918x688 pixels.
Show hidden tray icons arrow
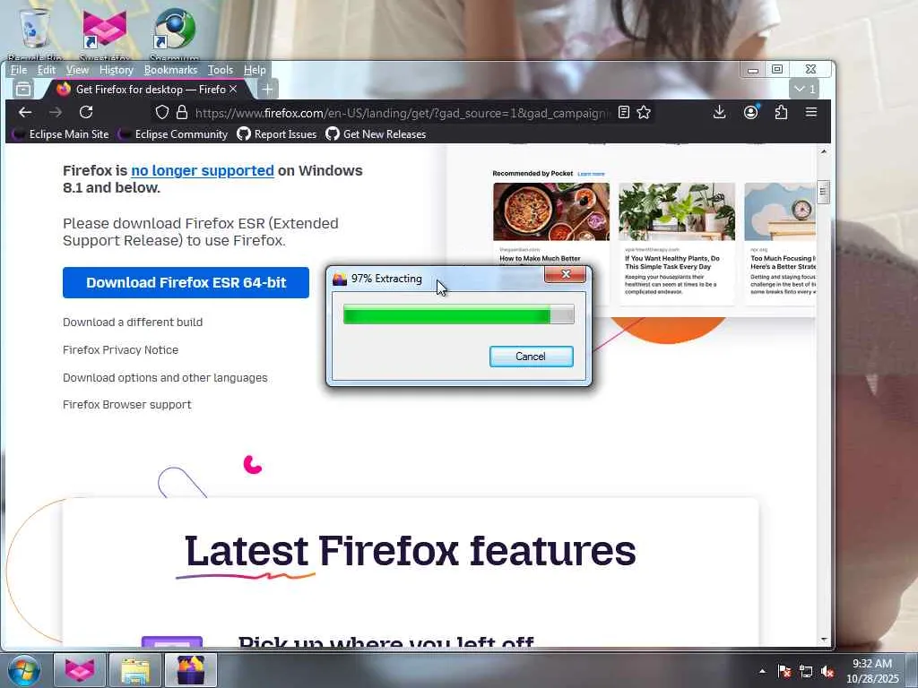pos(762,671)
